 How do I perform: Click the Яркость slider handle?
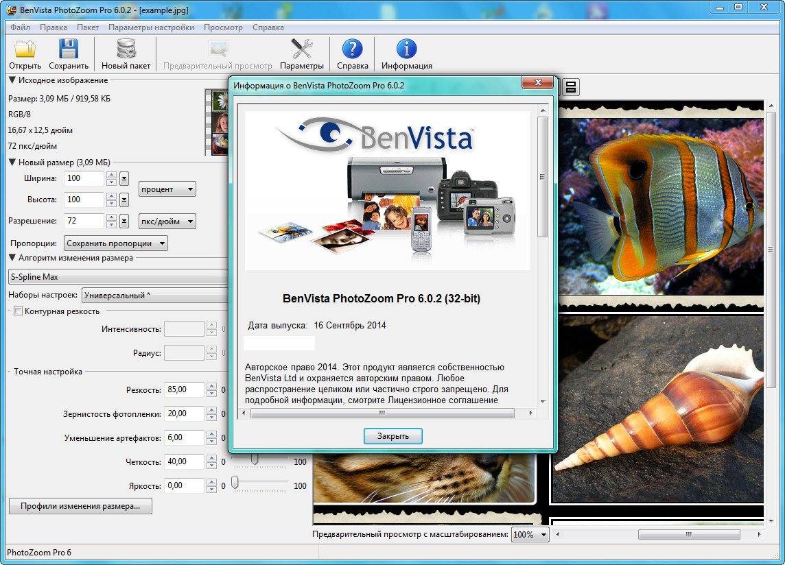click(x=235, y=483)
